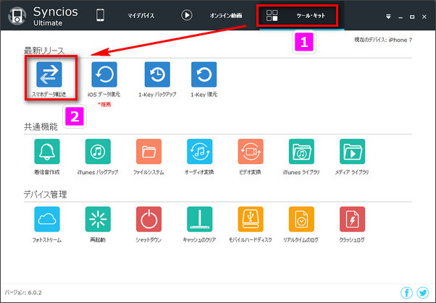Open モバイルハードディスク USB tool
The height and width of the screenshot is (303, 436).
coord(251,219)
